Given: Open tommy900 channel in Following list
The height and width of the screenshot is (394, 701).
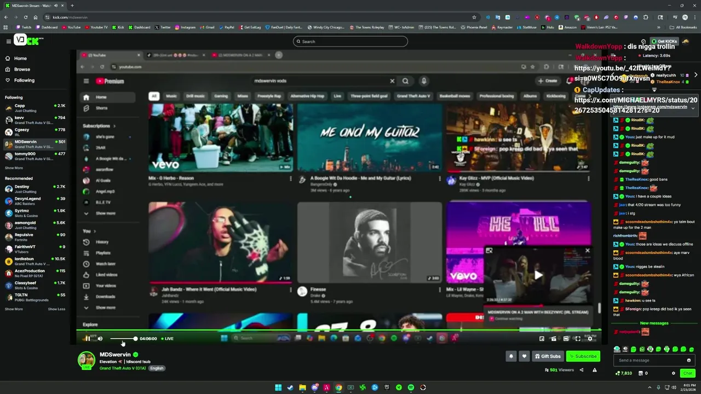Looking at the screenshot, I should (35, 156).
